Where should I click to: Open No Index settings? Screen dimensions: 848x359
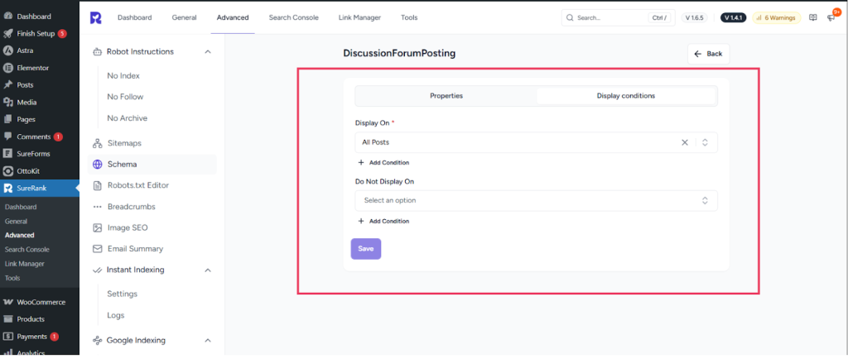pos(123,75)
